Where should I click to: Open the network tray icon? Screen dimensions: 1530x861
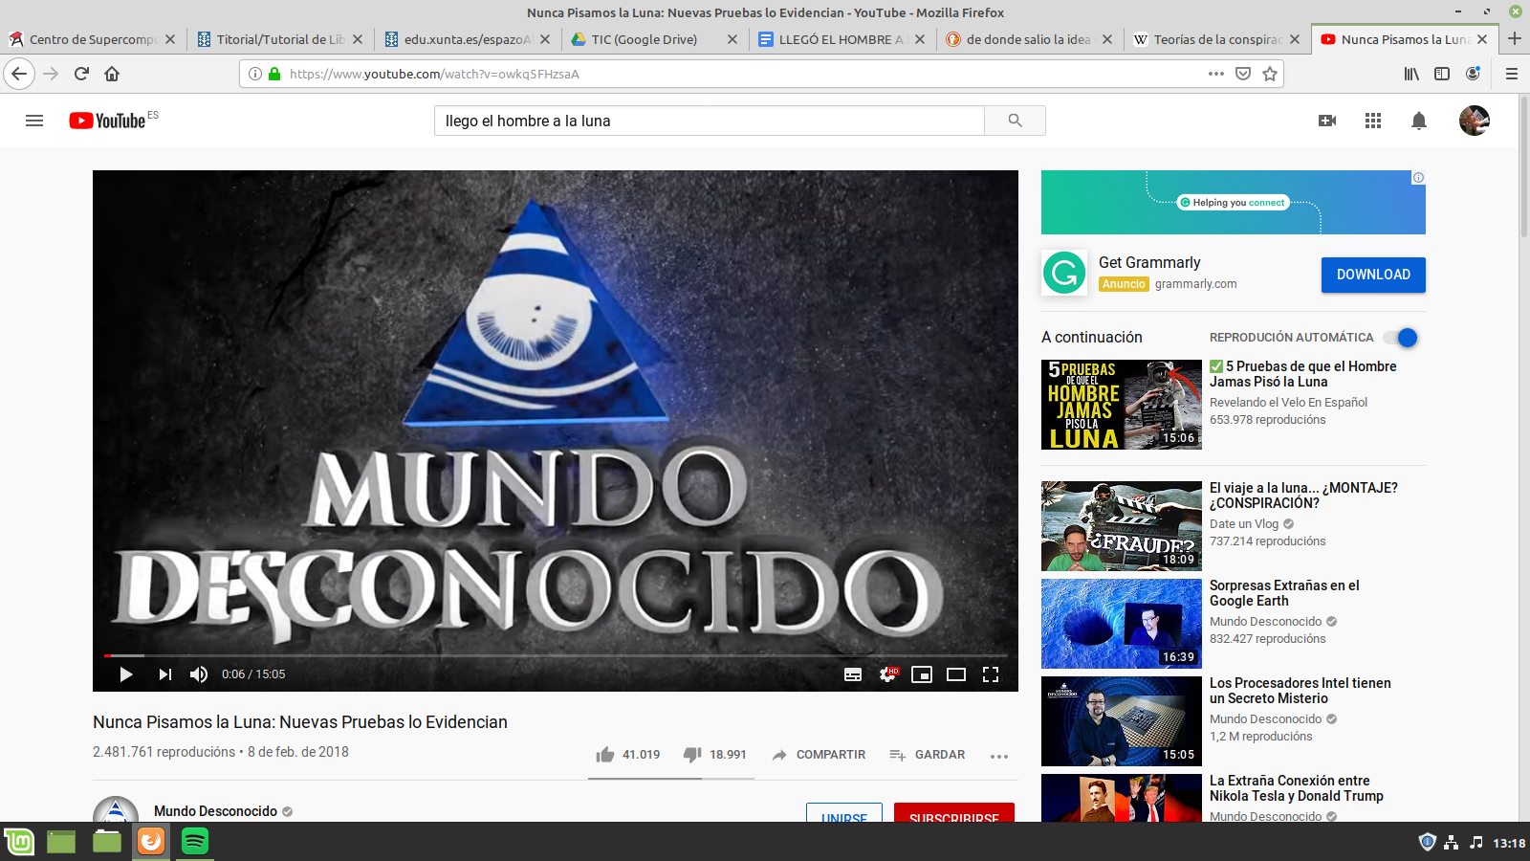pyautogui.click(x=1452, y=843)
